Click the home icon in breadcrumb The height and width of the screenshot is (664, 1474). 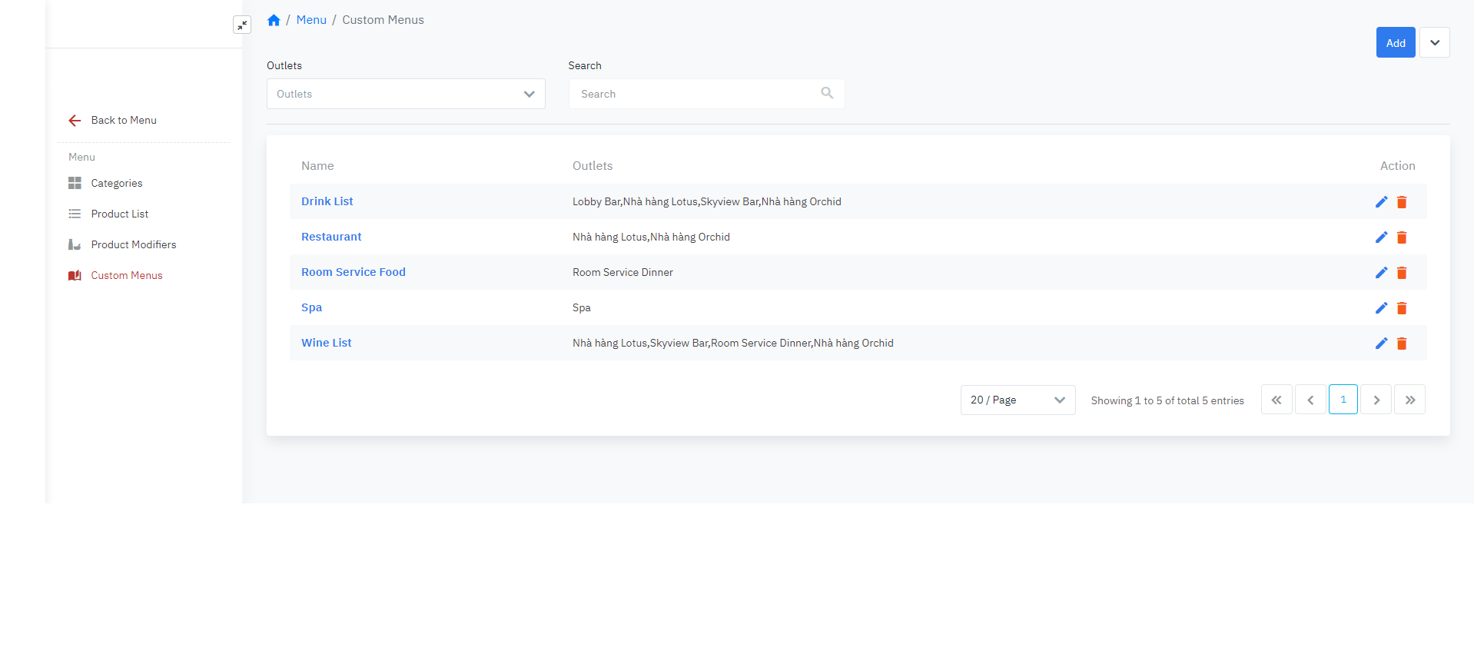pyautogui.click(x=274, y=20)
